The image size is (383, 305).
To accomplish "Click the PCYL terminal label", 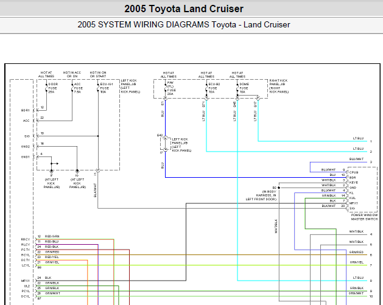I will point(26,292).
